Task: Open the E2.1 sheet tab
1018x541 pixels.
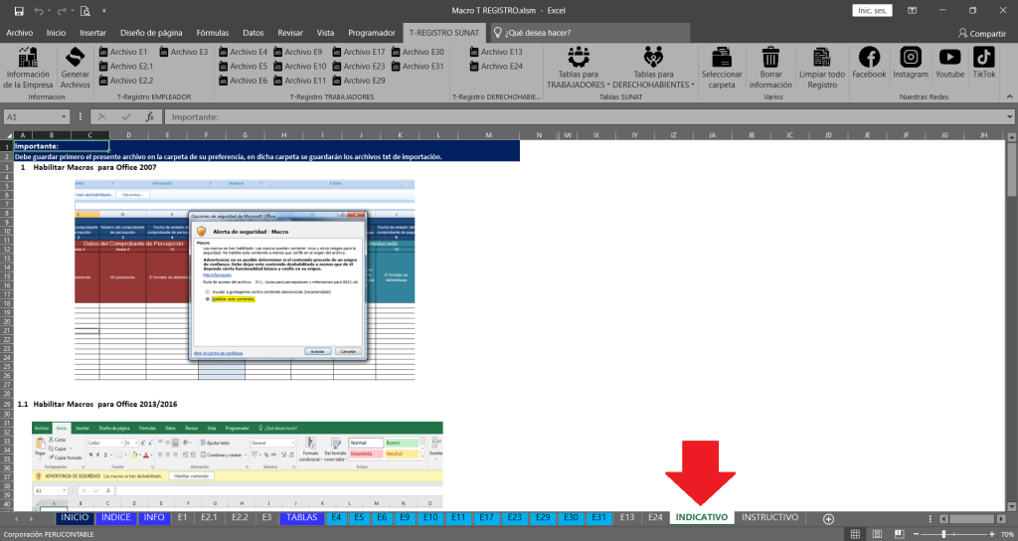Action: [x=209, y=517]
